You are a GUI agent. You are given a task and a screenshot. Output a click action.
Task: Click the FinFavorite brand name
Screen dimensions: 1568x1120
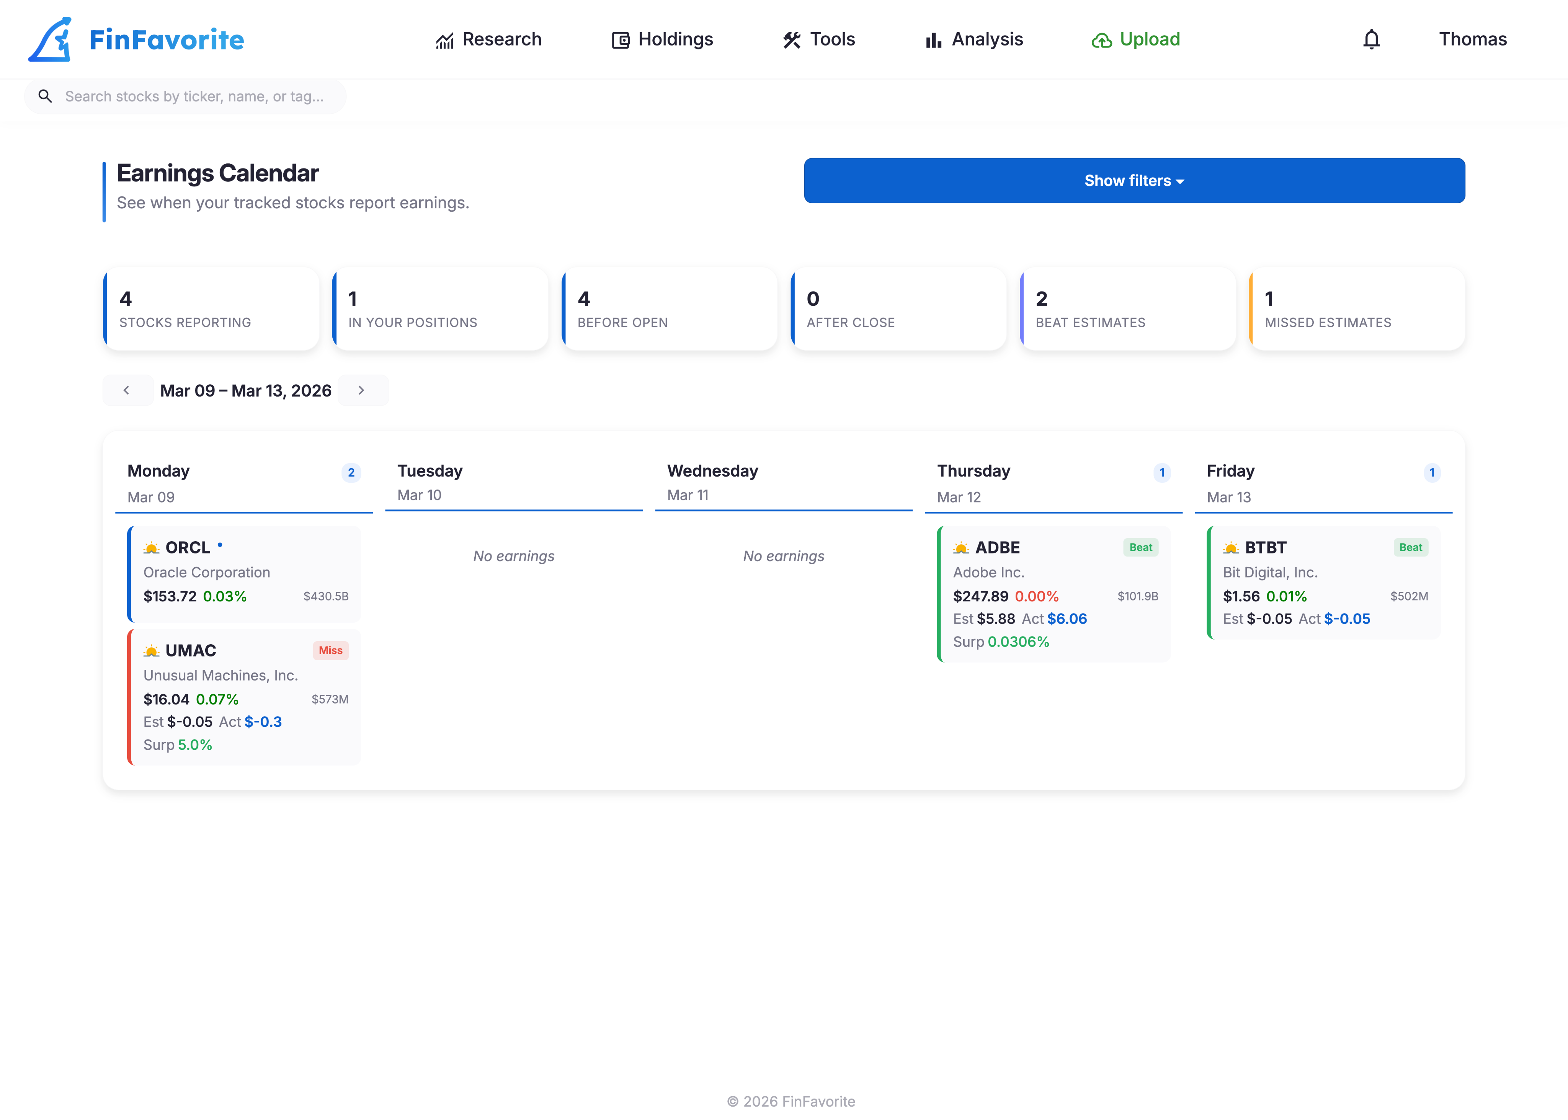[167, 39]
